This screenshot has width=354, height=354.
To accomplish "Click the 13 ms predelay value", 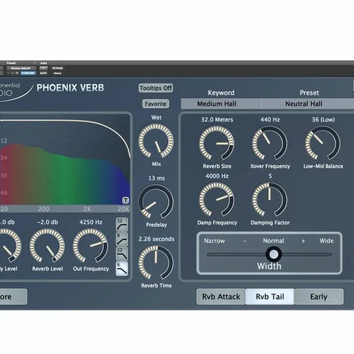I will coord(156,178).
